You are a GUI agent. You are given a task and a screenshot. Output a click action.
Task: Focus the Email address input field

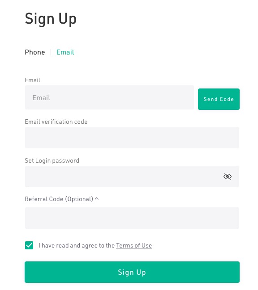click(109, 97)
